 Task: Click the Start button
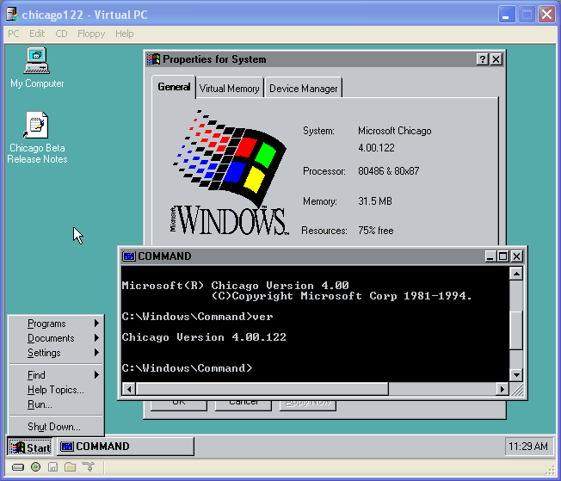30,447
